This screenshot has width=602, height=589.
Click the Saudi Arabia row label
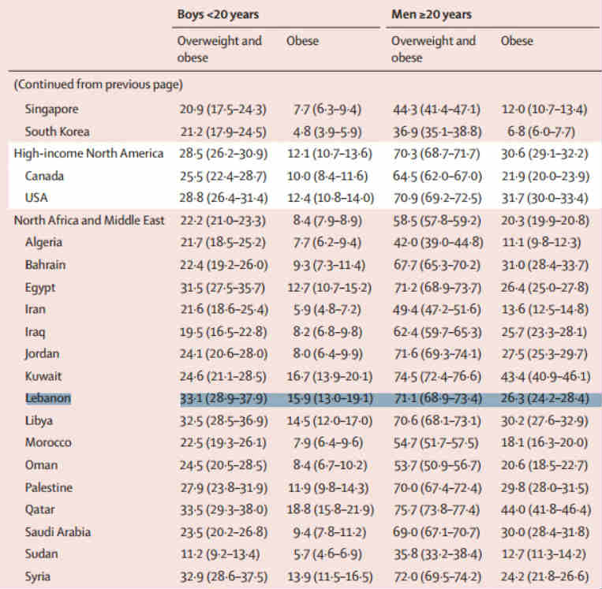[x=58, y=531]
